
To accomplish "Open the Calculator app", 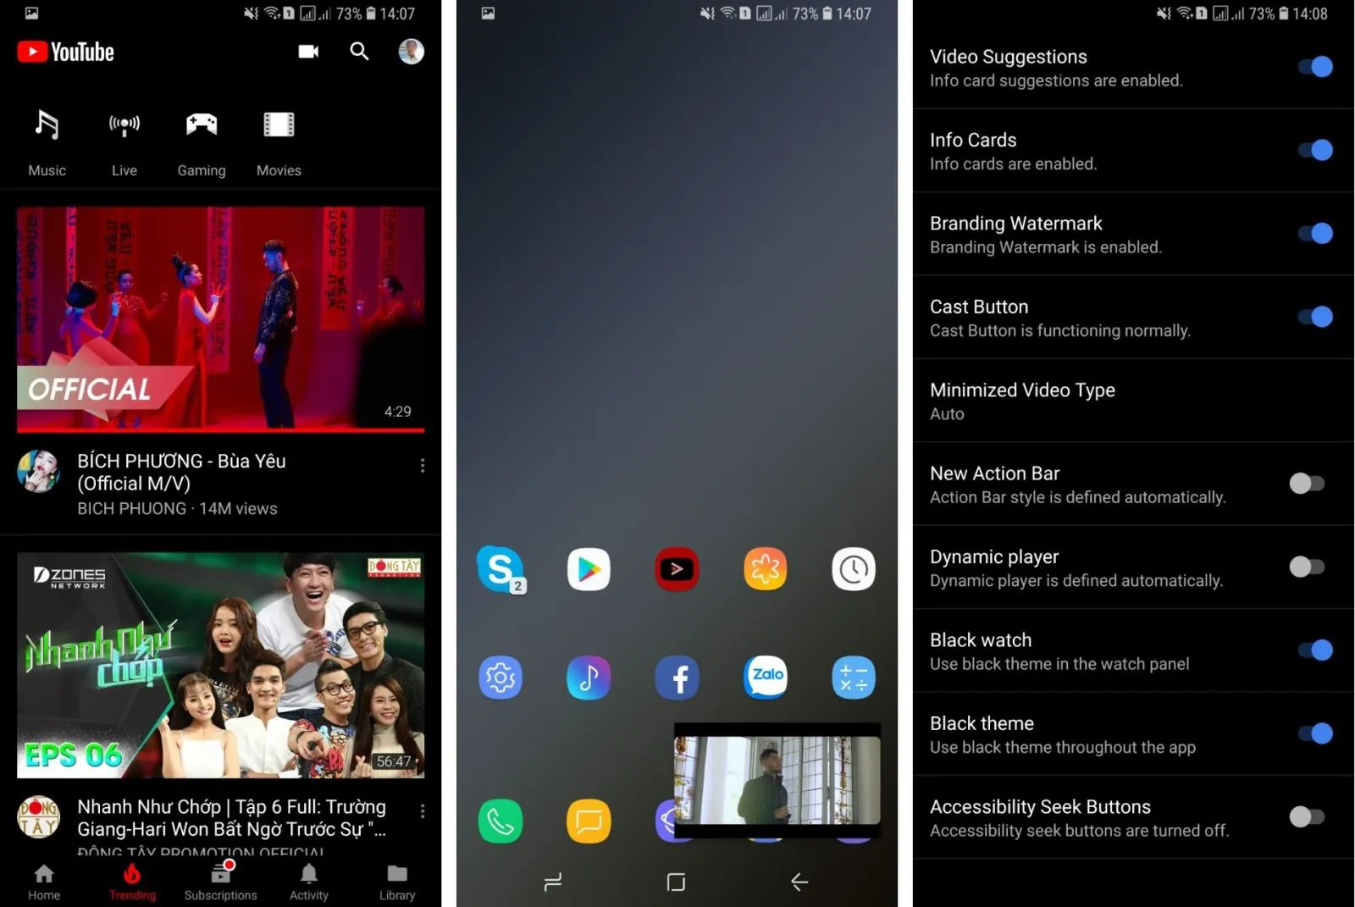I will pyautogui.click(x=854, y=677).
